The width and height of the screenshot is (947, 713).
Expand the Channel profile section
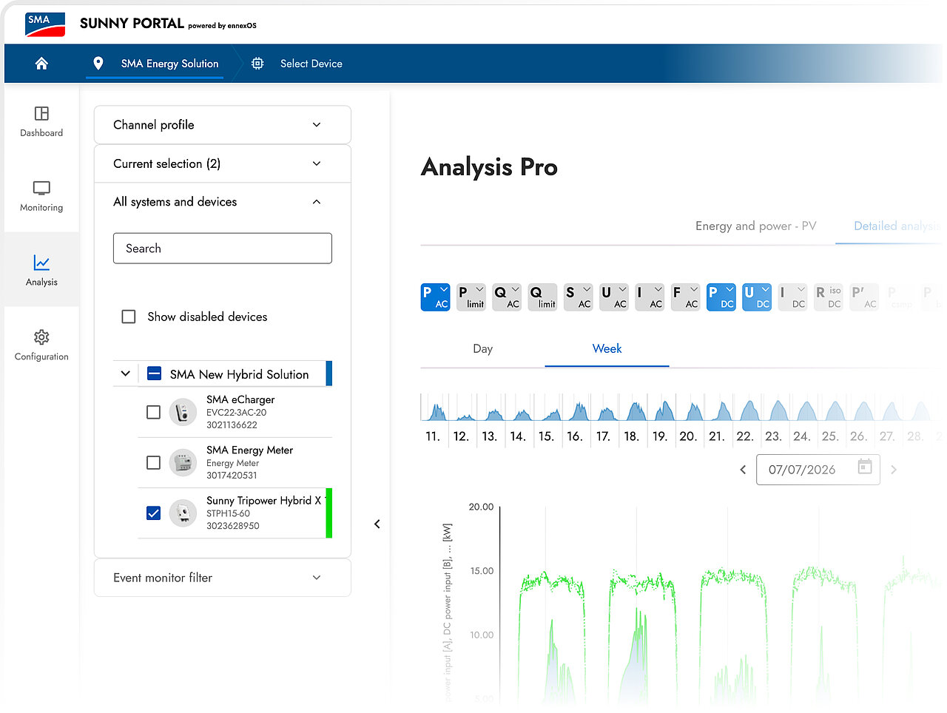pos(223,125)
